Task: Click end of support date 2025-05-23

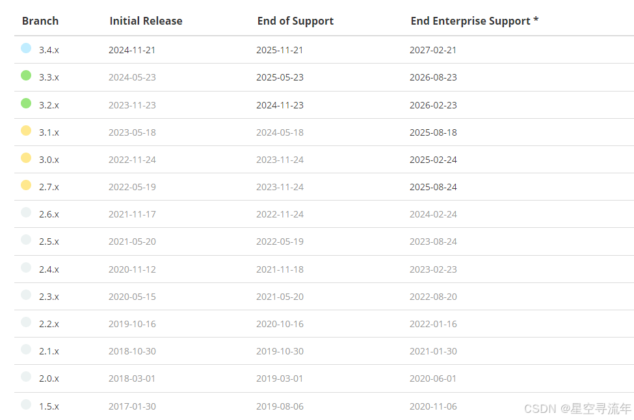Action: coord(280,77)
